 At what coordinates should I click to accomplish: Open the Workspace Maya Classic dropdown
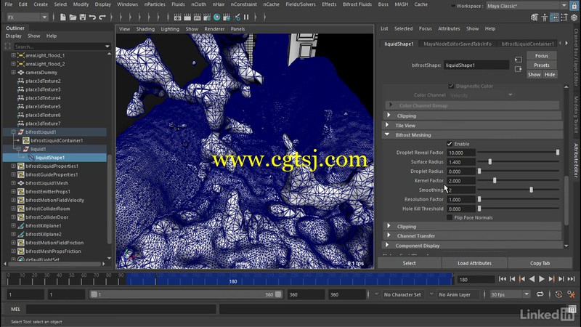[x=527, y=6]
